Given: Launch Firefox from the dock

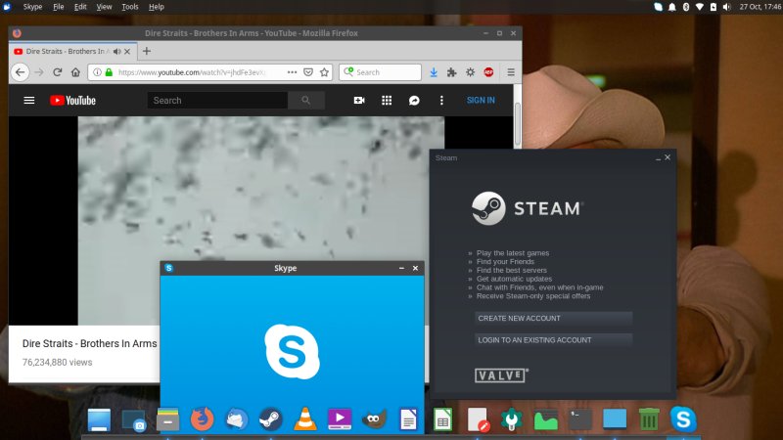Looking at the screenshot, I should tap(203, 419).
